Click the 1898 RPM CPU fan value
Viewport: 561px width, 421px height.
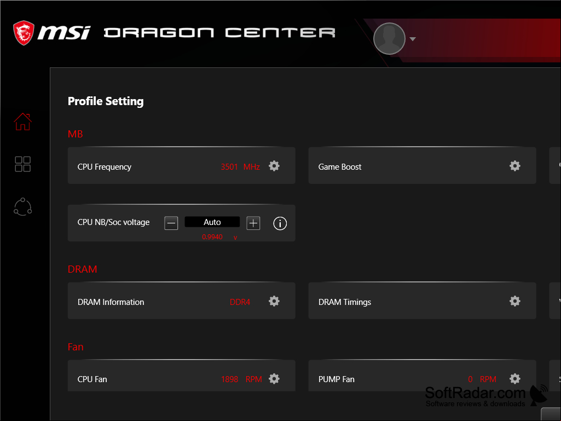[241, 379]
